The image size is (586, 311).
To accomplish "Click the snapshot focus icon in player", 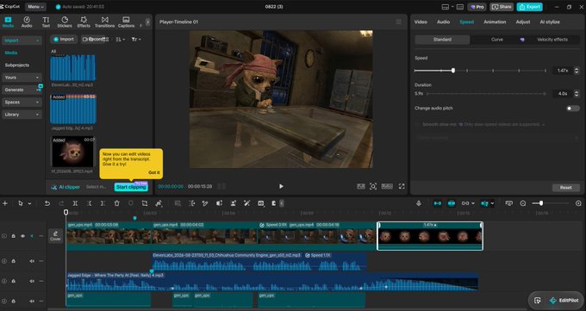I will coord(373,186).
